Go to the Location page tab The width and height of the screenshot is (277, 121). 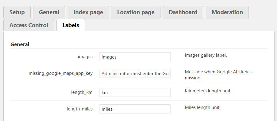coord(136,12)
